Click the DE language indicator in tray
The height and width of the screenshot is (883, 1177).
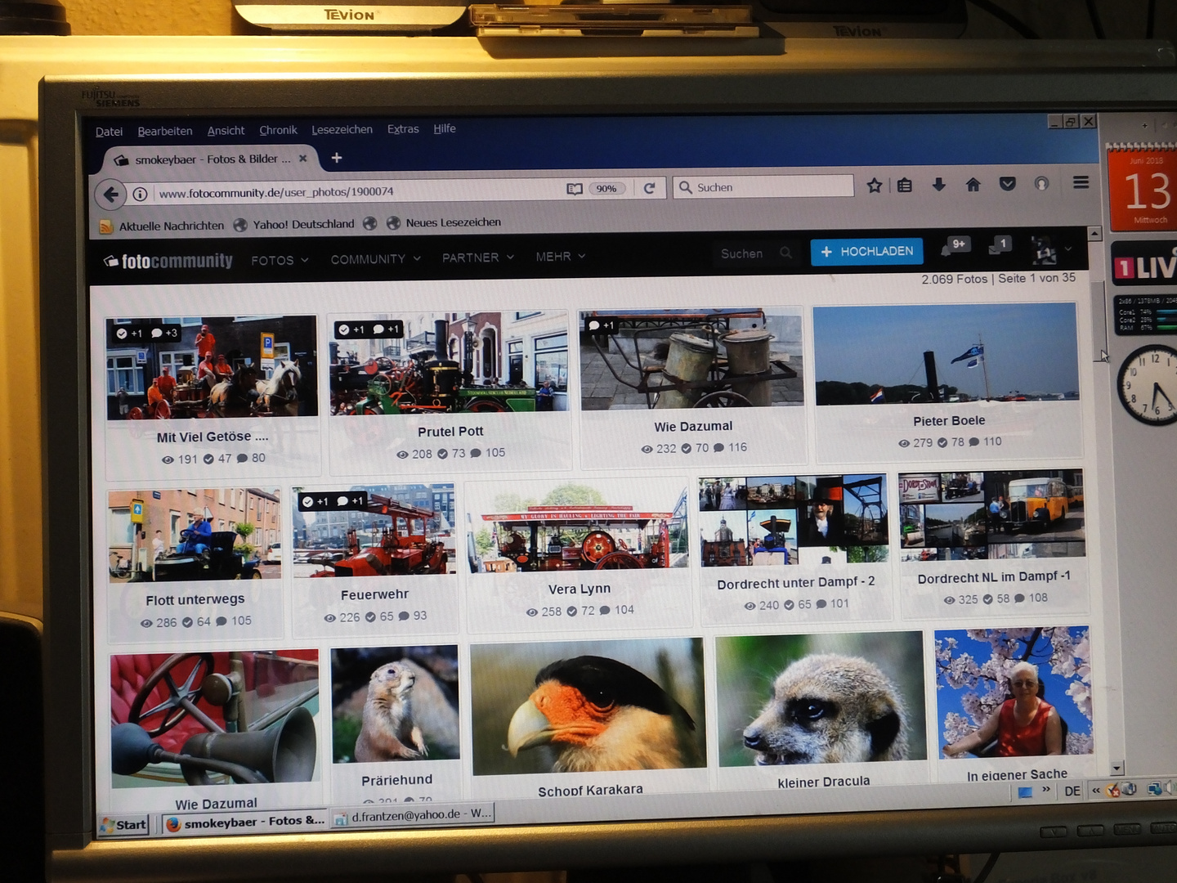pyautogui.click(x=1072, y=791)
